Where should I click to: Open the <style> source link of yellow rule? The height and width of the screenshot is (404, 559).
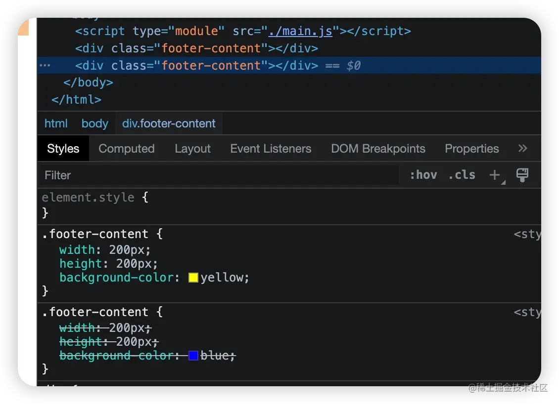(x=527, y=234)
